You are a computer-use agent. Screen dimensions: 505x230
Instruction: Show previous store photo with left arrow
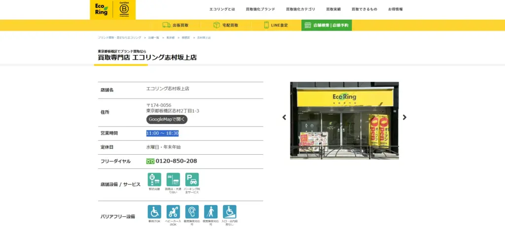284,117
